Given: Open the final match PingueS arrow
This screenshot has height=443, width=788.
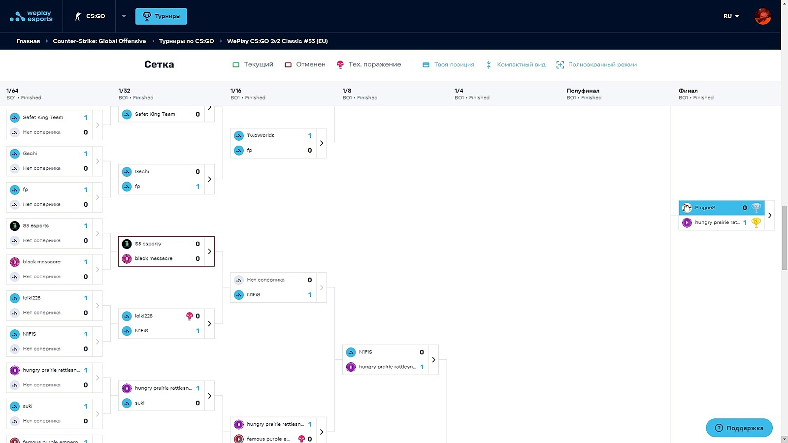Looking at the screenshot, I should tap(770, 215).
